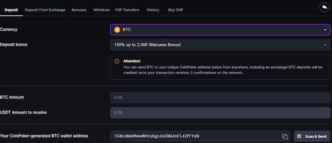The image size is (332, 143).
Task: Click the orange Bitcoin currency icon
Action: tap(117, 30)
